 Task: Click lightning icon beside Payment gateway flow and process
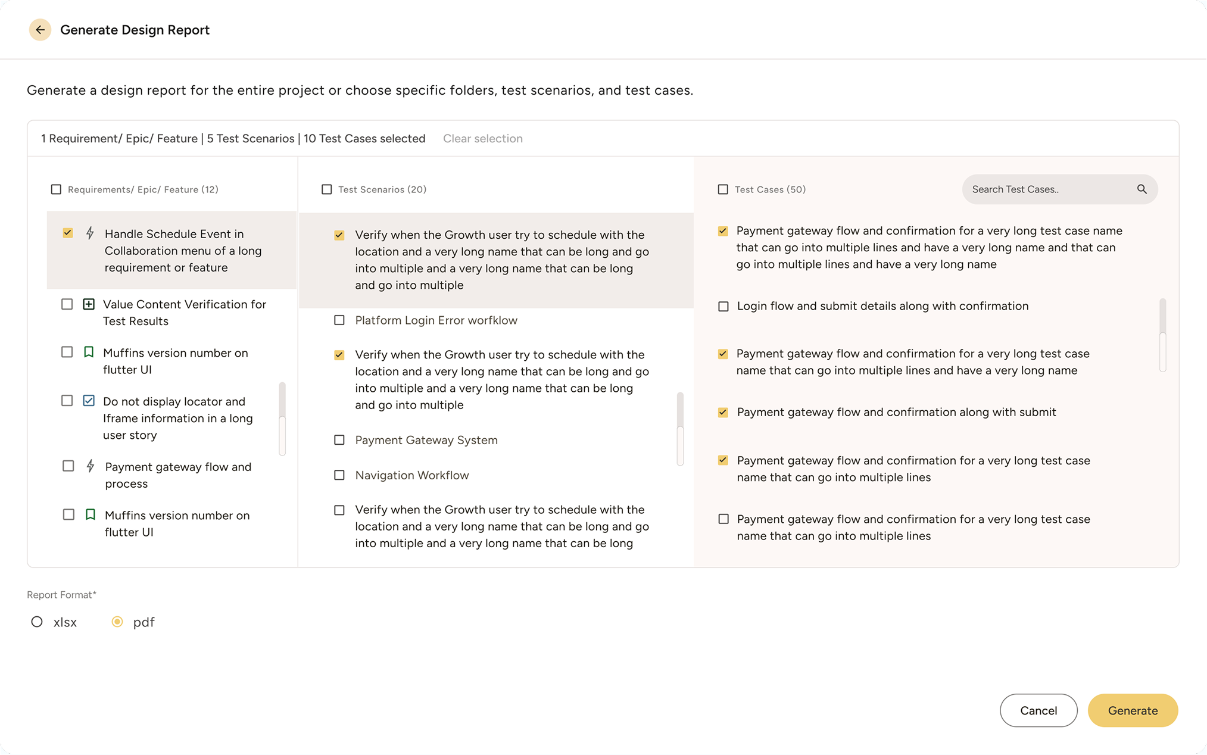point(90,466)
